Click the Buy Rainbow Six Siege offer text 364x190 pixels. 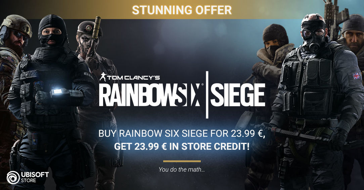click(x=182, y=134)
